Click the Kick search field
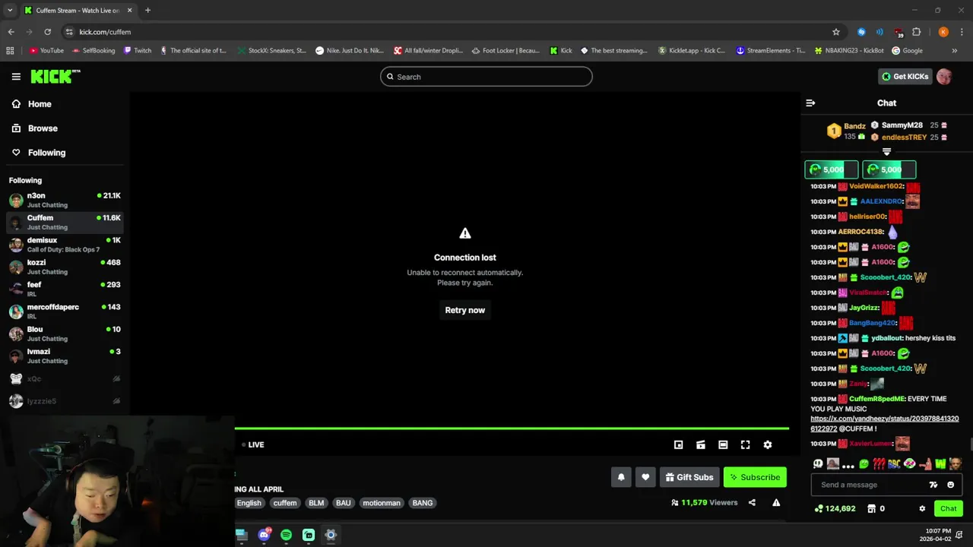Image resolution: width=973 pixels, height=547 pixels. pyautogui.click(x=486, y=77)
